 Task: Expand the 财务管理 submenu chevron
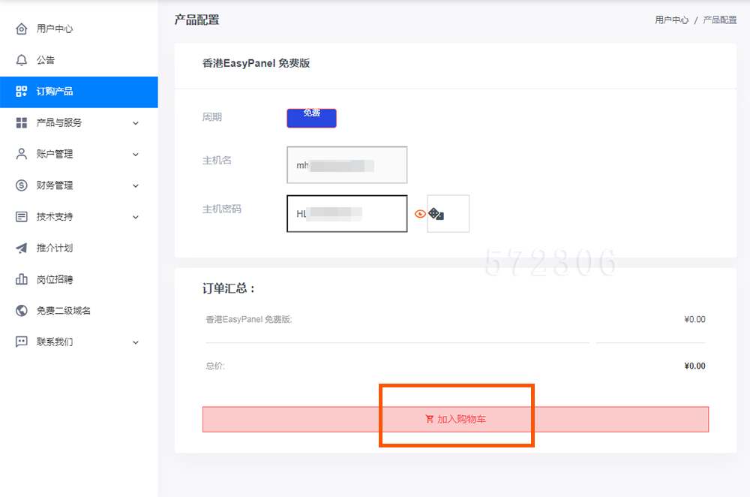pyautogui.click(x=136, y=185)
